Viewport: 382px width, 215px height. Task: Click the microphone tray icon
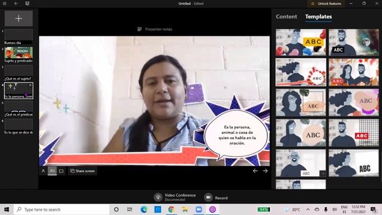[326, 210]
